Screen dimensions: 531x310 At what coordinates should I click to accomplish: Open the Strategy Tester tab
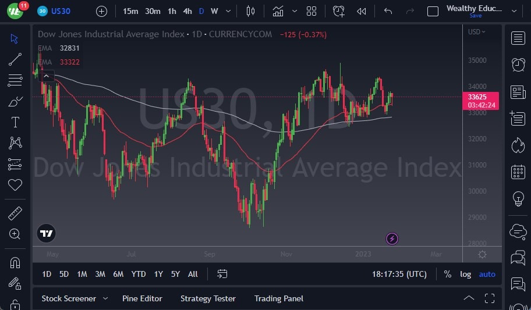tap(208, 298)
